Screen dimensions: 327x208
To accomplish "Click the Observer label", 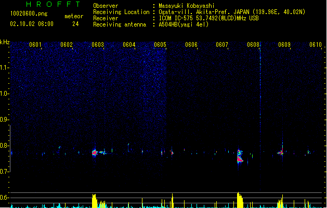I will click(106, 6).
